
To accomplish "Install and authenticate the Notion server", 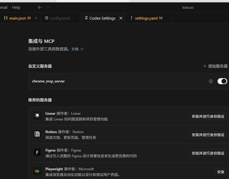I will 208,135.
